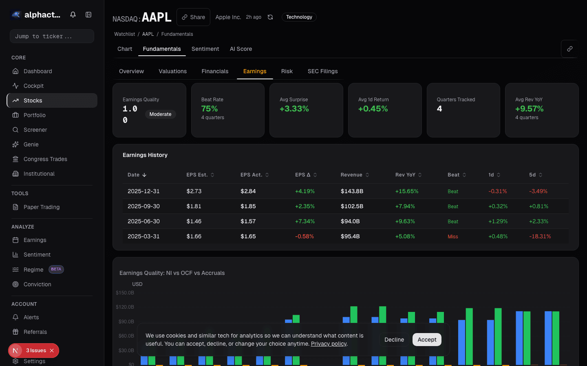Collapse the sidebar panel icon
587x366 pixels.
pyautogui.click(x=88, y=15)
